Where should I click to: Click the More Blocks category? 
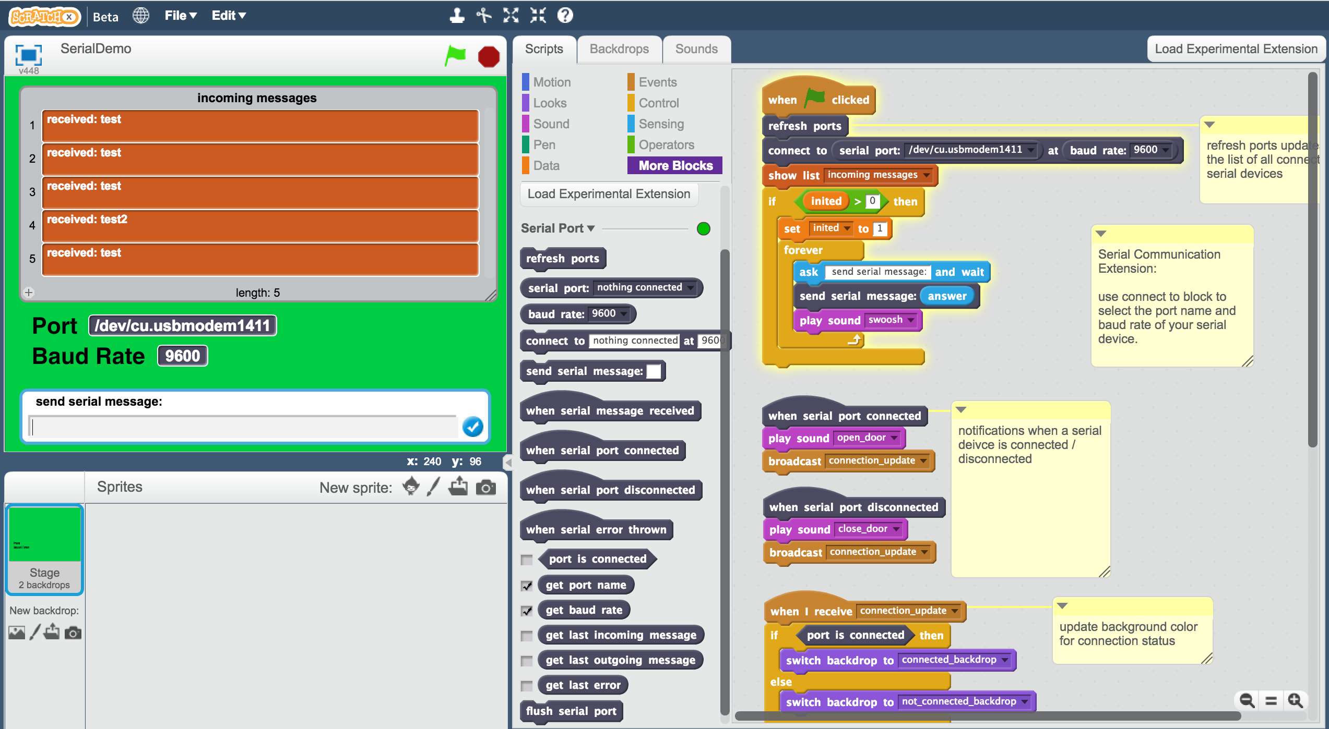(675, 165)
